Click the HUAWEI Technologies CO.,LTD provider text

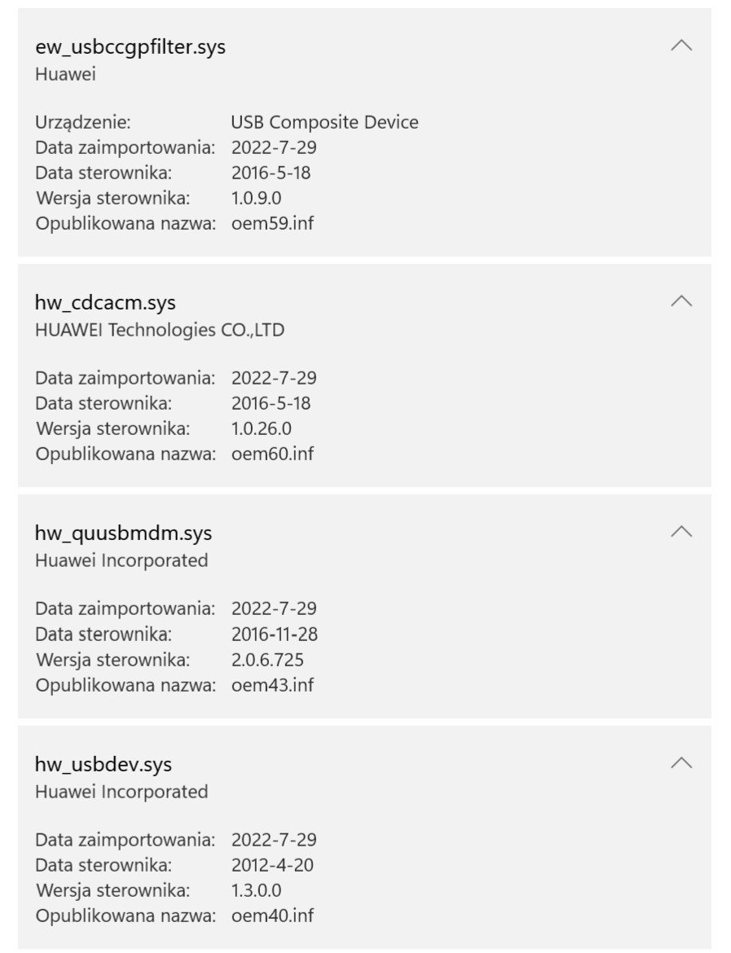160,330
